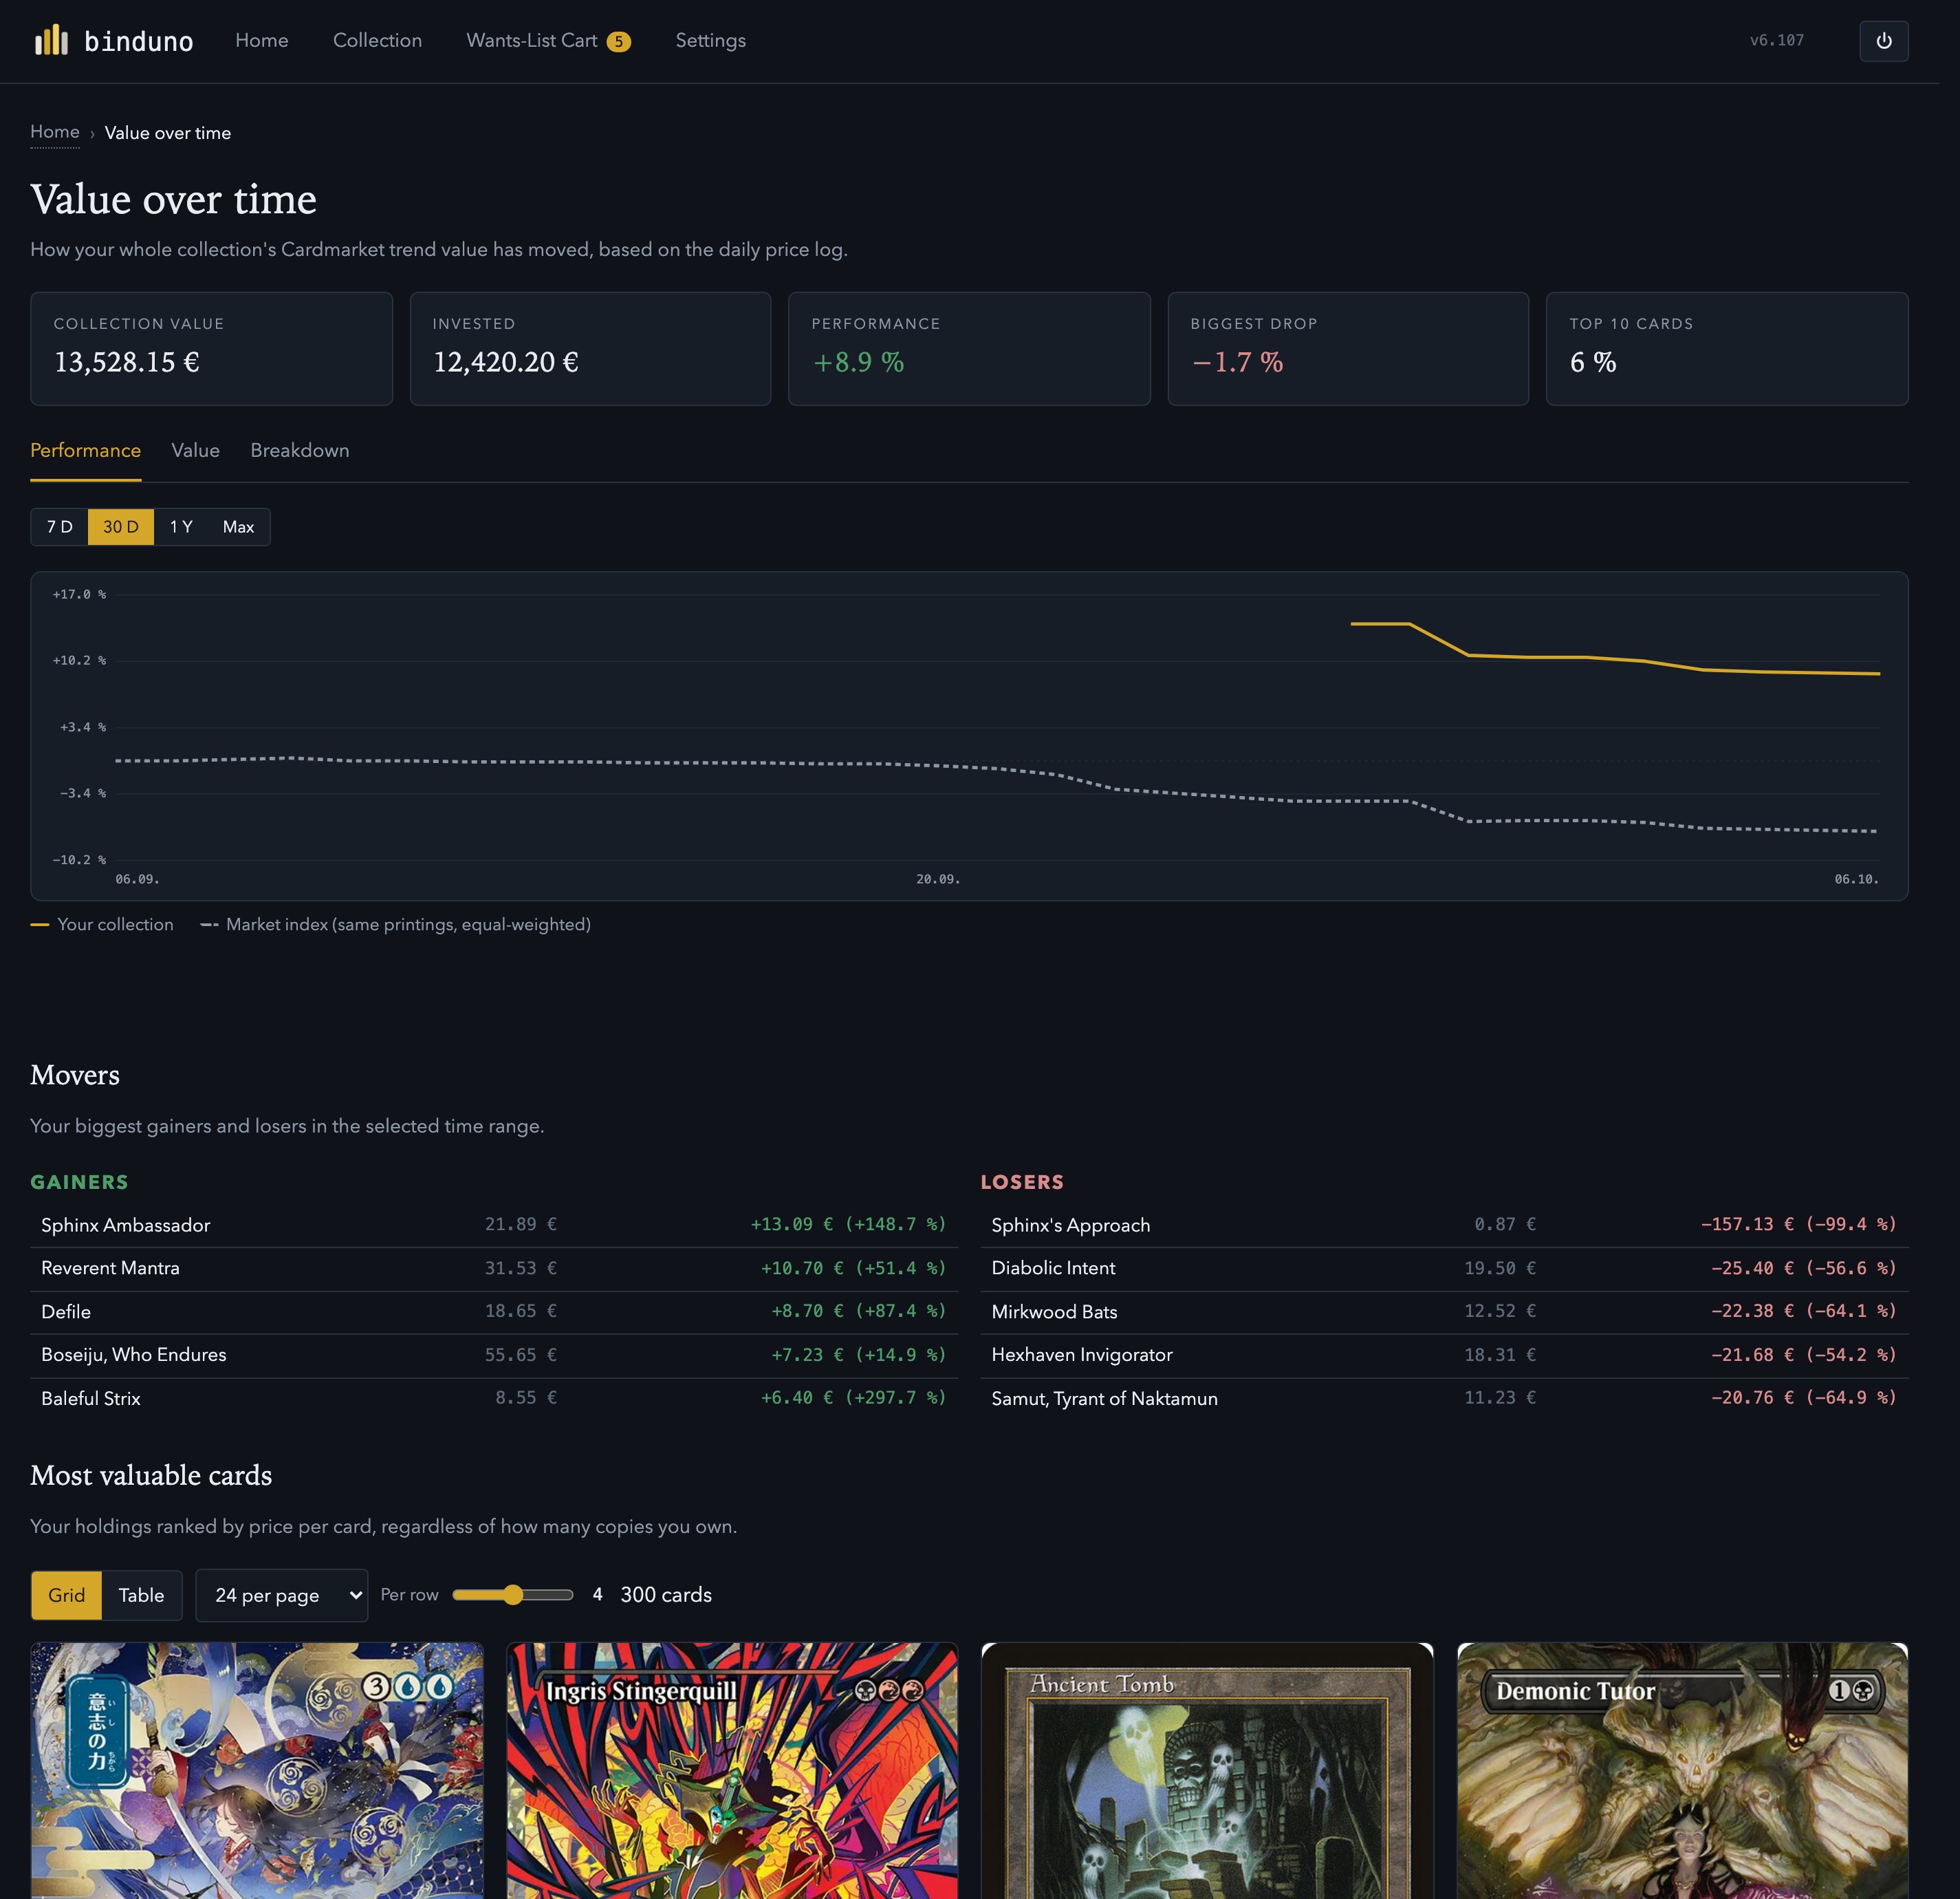The image size is (1960, 1899).
Task: Open the 24 per page dropdown
Action: point(281,1595)
